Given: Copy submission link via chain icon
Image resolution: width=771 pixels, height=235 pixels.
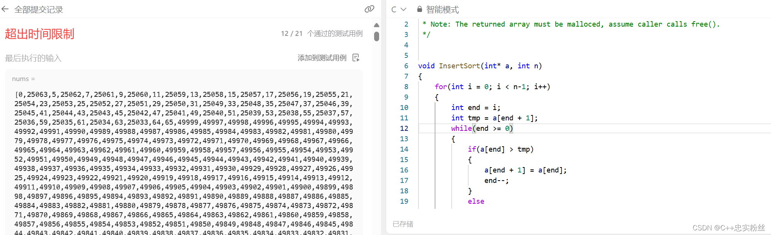Looking at the screenshot, I should tap(369, 9).
